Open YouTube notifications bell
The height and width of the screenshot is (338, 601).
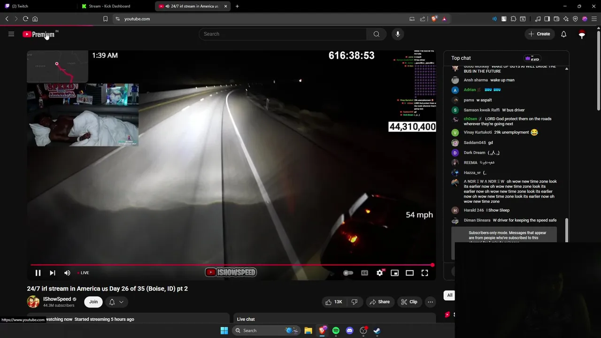click(x=563, y=34)
